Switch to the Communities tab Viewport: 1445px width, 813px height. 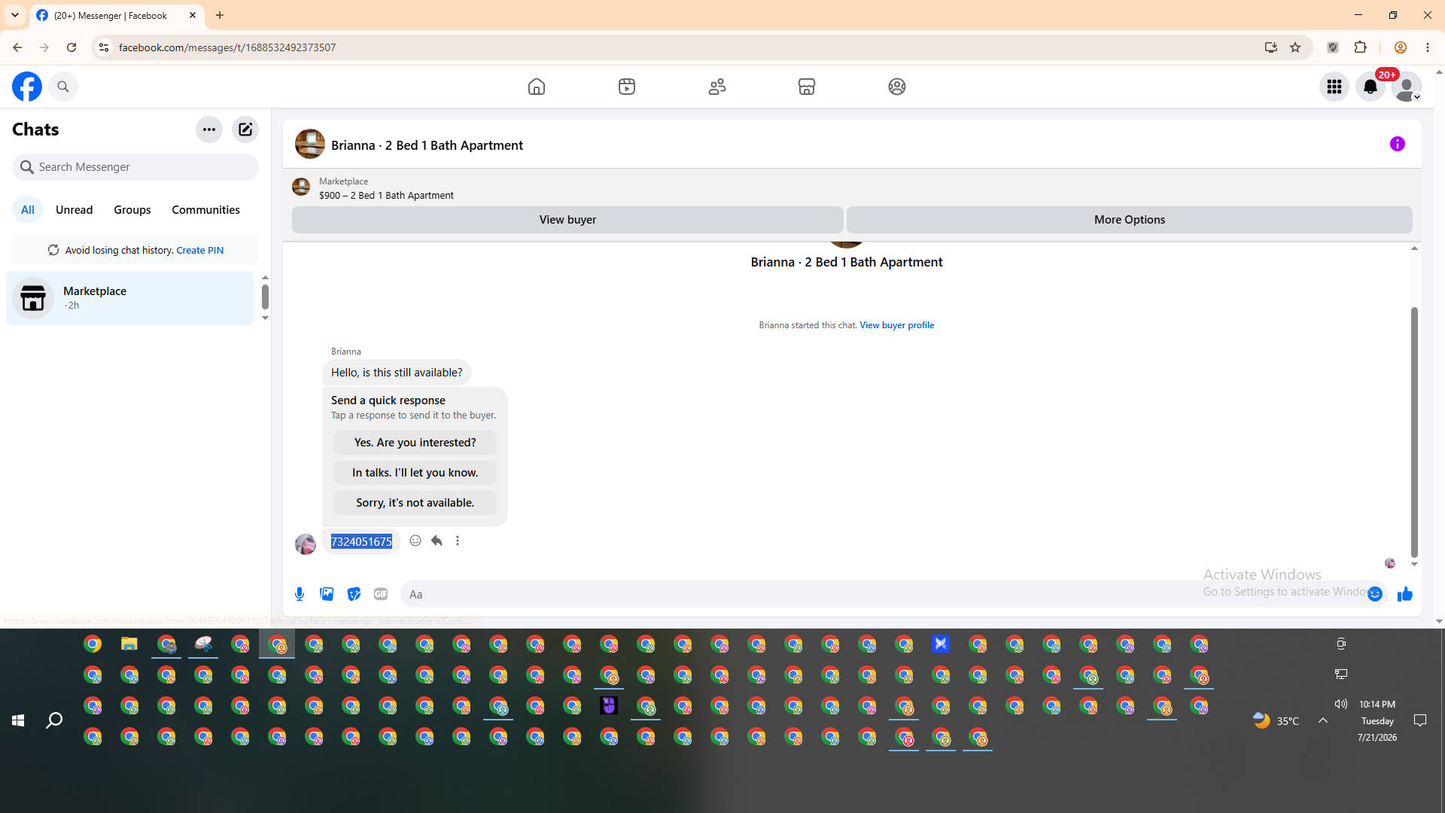[205, 210]
